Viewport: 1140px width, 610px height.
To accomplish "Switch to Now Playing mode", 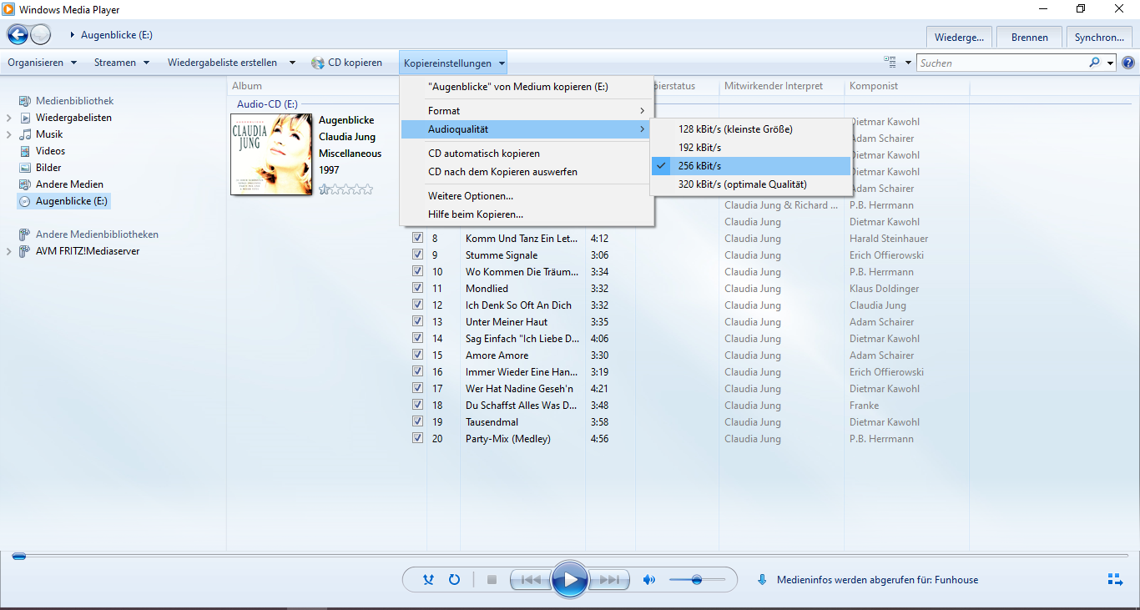I will 1115,579.
